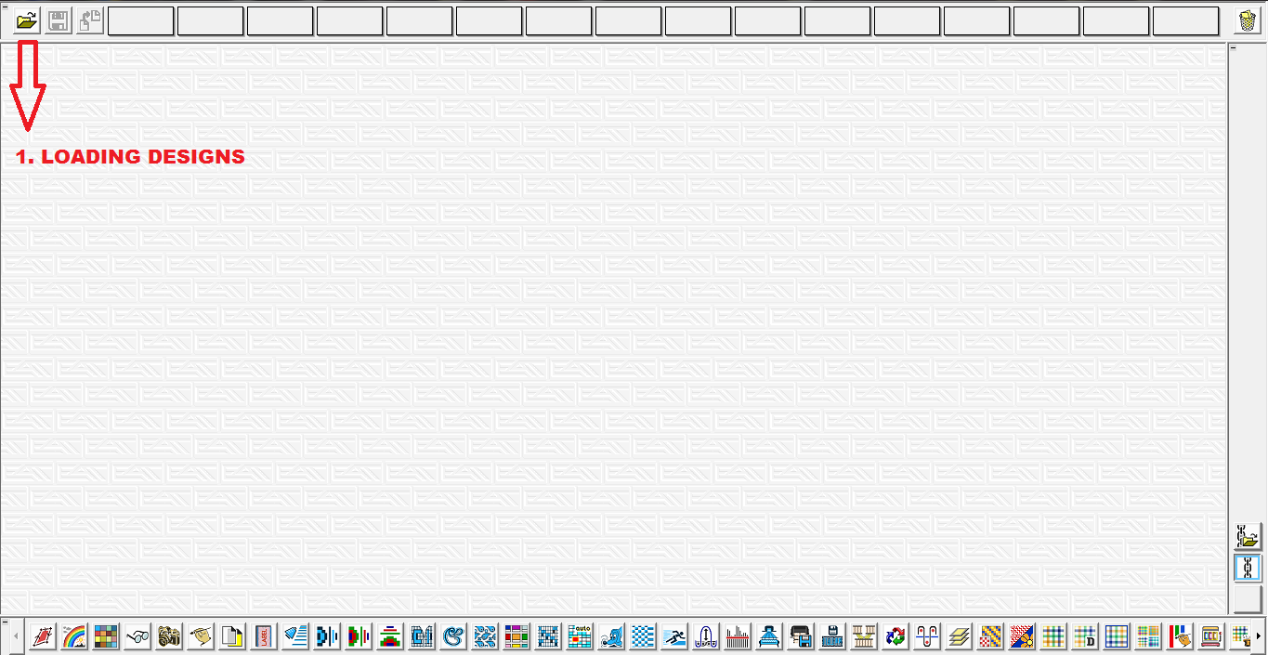This screenshot has width=1268, height=655.
Task: Click the red green blue pyramid icon
Action: [390, 636]
